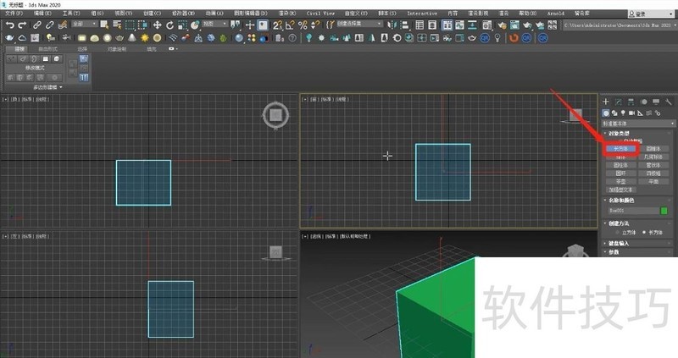Click the Redo arrow in the main toolbar
This screenshot has height=358, width=678.
coord(22,25)
